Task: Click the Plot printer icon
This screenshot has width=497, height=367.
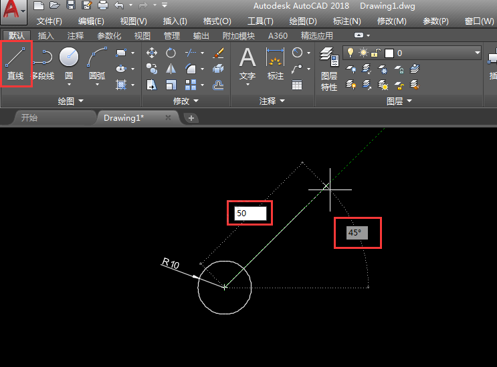Action: click(103, 5)
